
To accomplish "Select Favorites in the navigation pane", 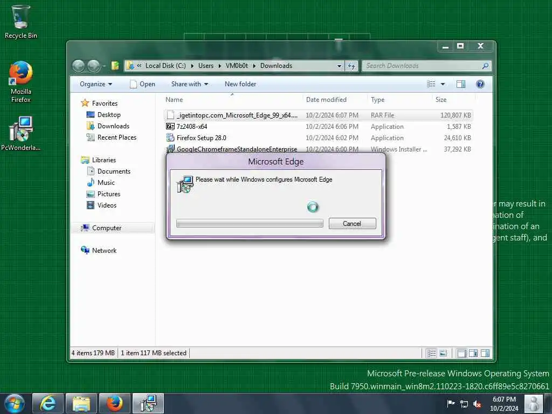I will coord(99,103).
